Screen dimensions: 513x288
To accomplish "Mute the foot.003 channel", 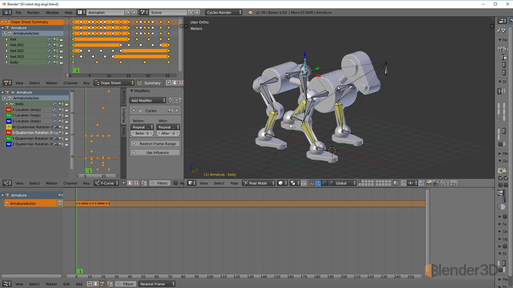I will pos(55,56).
